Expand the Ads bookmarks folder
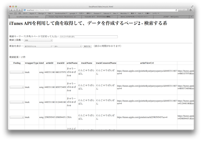Screen dimensions: 202x141 tap(140, 13)
